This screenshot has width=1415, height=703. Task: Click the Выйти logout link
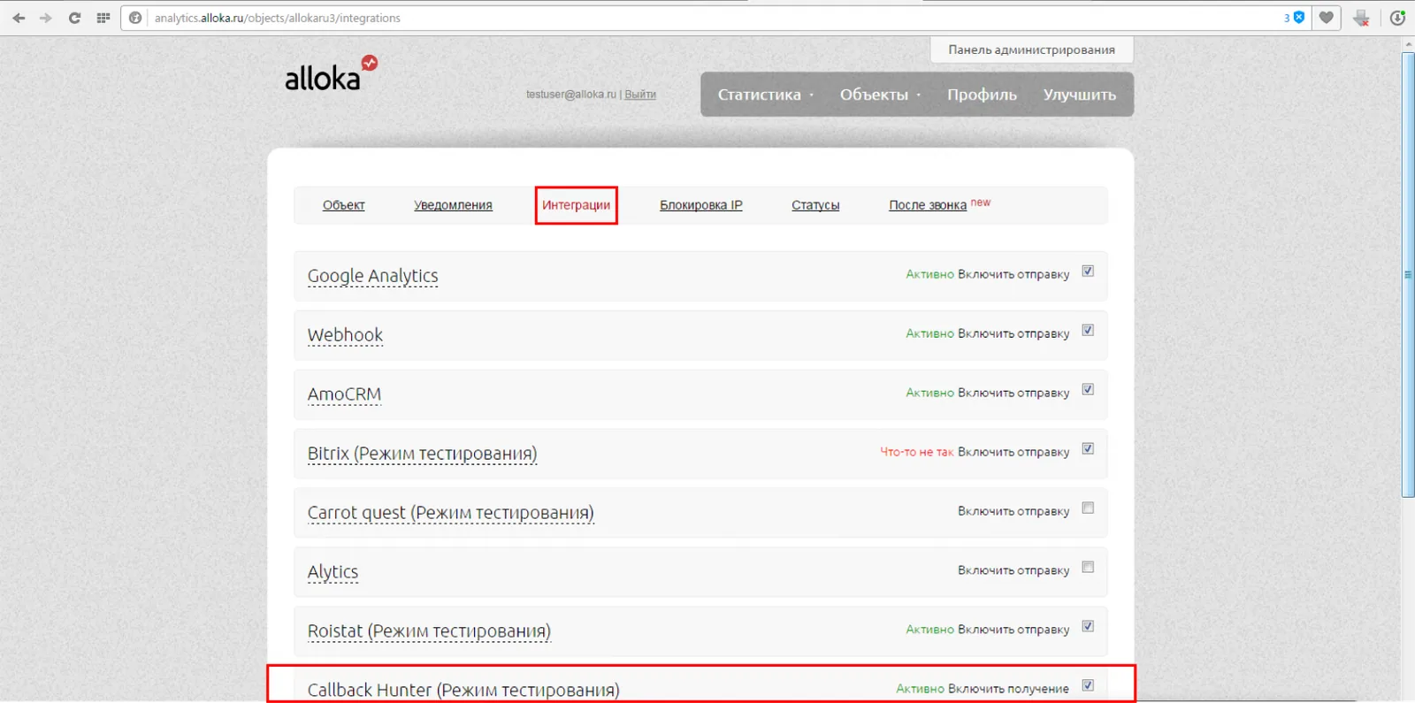tap(640, 95)
